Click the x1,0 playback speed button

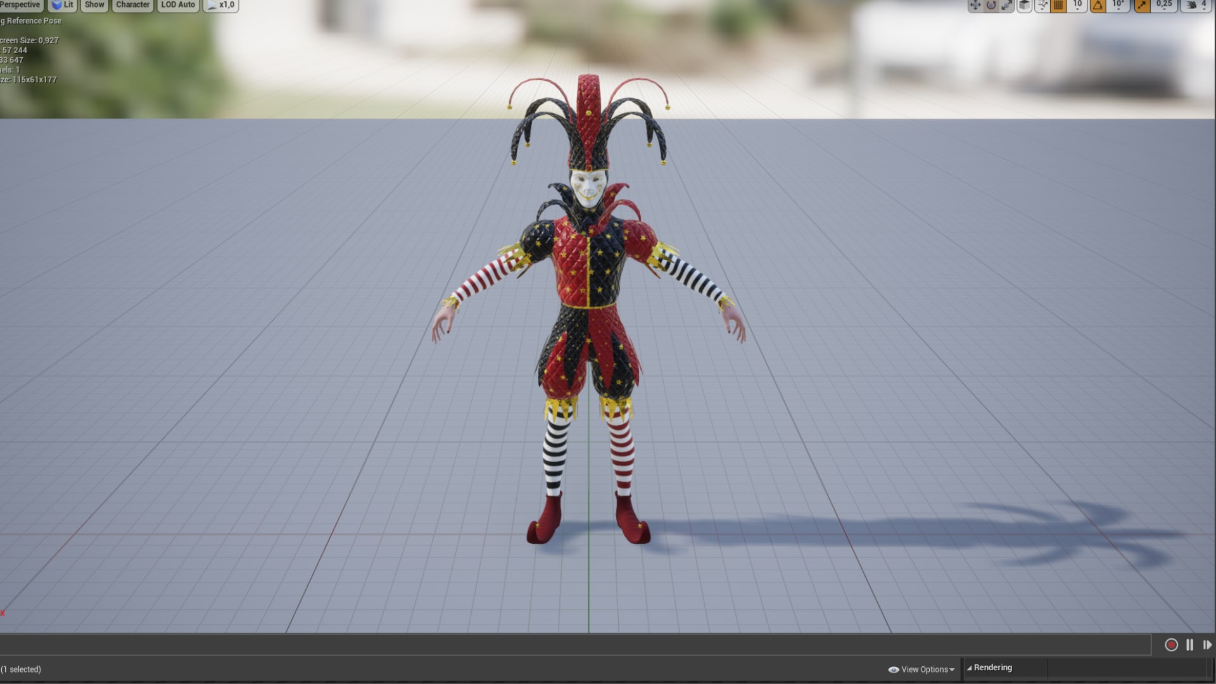point(220,5)
